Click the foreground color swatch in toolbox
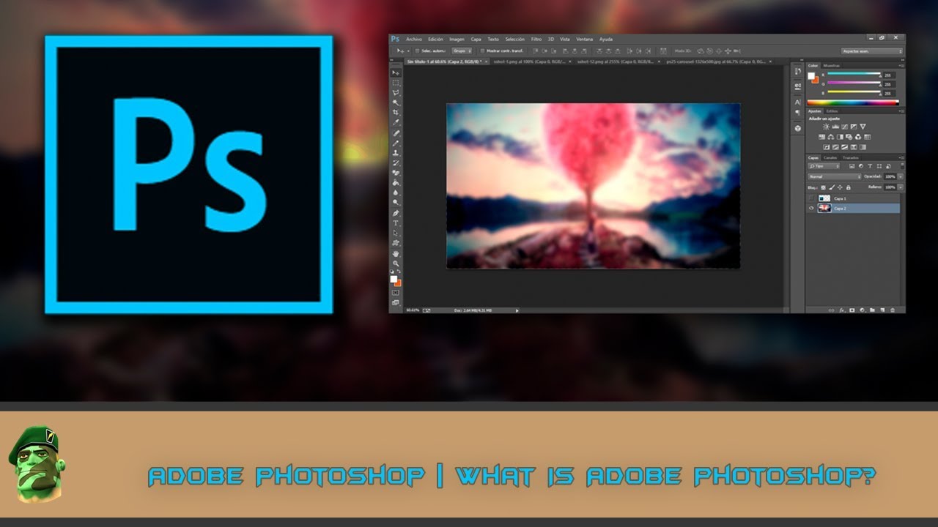This screenshot has height=527, width=938. click(x=394, y=280)
